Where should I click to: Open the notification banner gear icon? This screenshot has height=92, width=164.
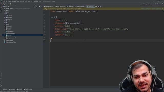[x=162, y=9]
